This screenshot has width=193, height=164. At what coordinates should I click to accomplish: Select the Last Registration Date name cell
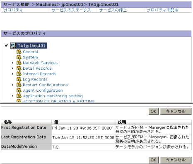pos(26,139)
